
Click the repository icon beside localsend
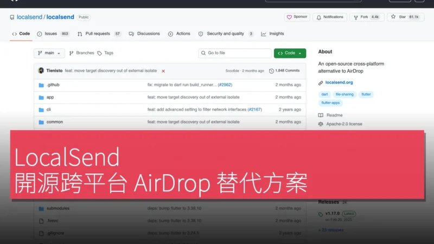coord(12,17)
